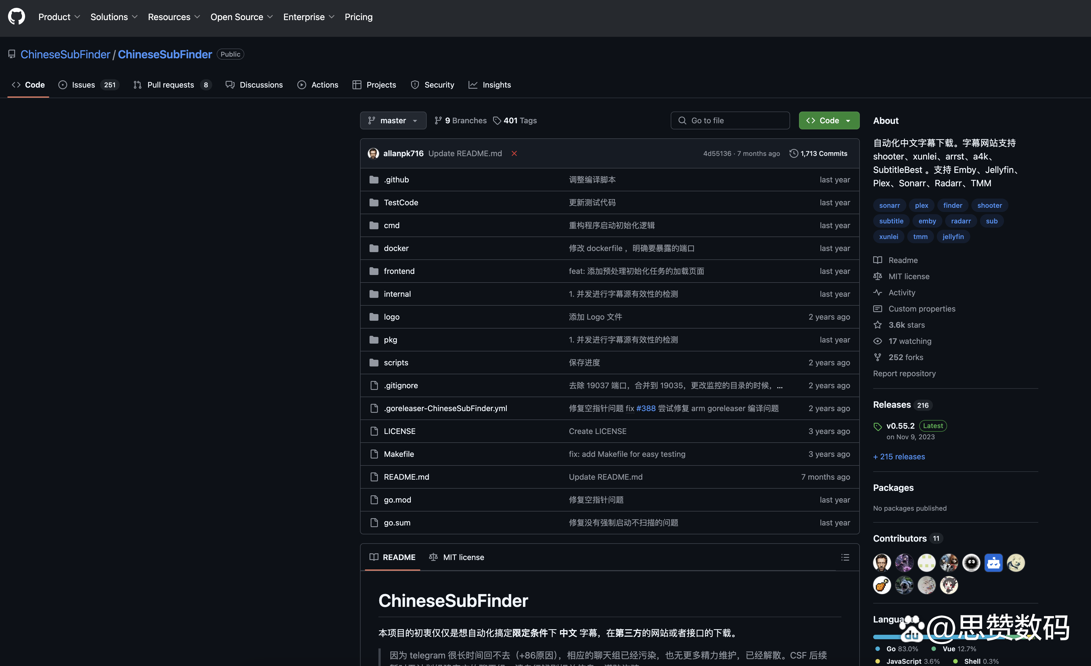Click the scripts folder icon

click(x=374, y=363)
